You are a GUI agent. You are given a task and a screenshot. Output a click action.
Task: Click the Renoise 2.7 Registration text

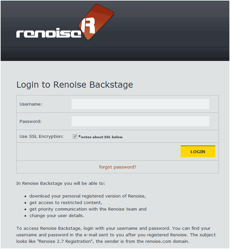click(65, 242)
